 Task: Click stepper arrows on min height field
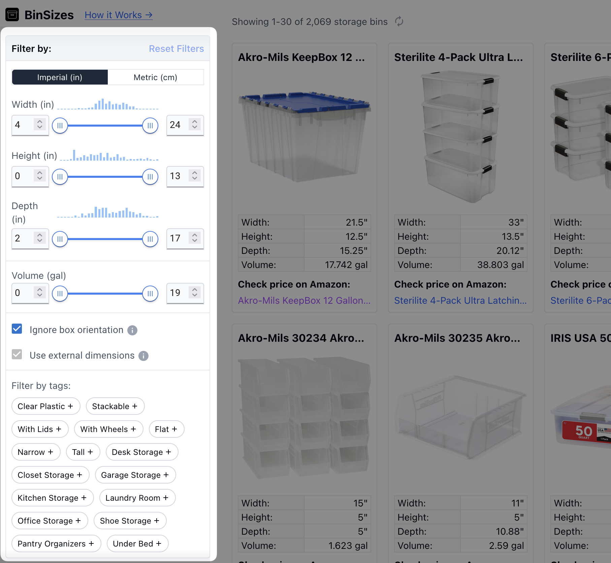point(40,176)
